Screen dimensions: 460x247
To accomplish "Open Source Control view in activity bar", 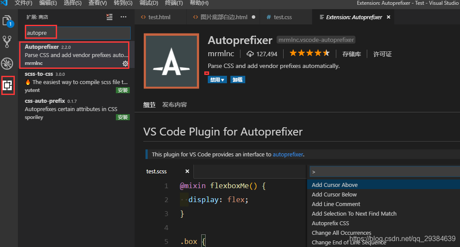I will (x=7, y=42).
